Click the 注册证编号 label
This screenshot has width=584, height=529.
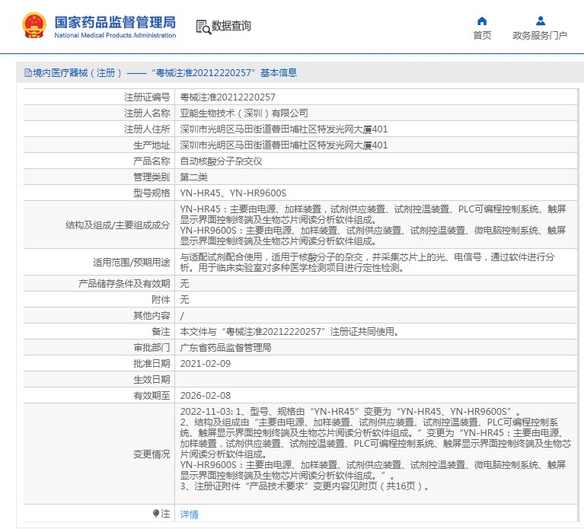pyautogui.click(x=147, y=97)
